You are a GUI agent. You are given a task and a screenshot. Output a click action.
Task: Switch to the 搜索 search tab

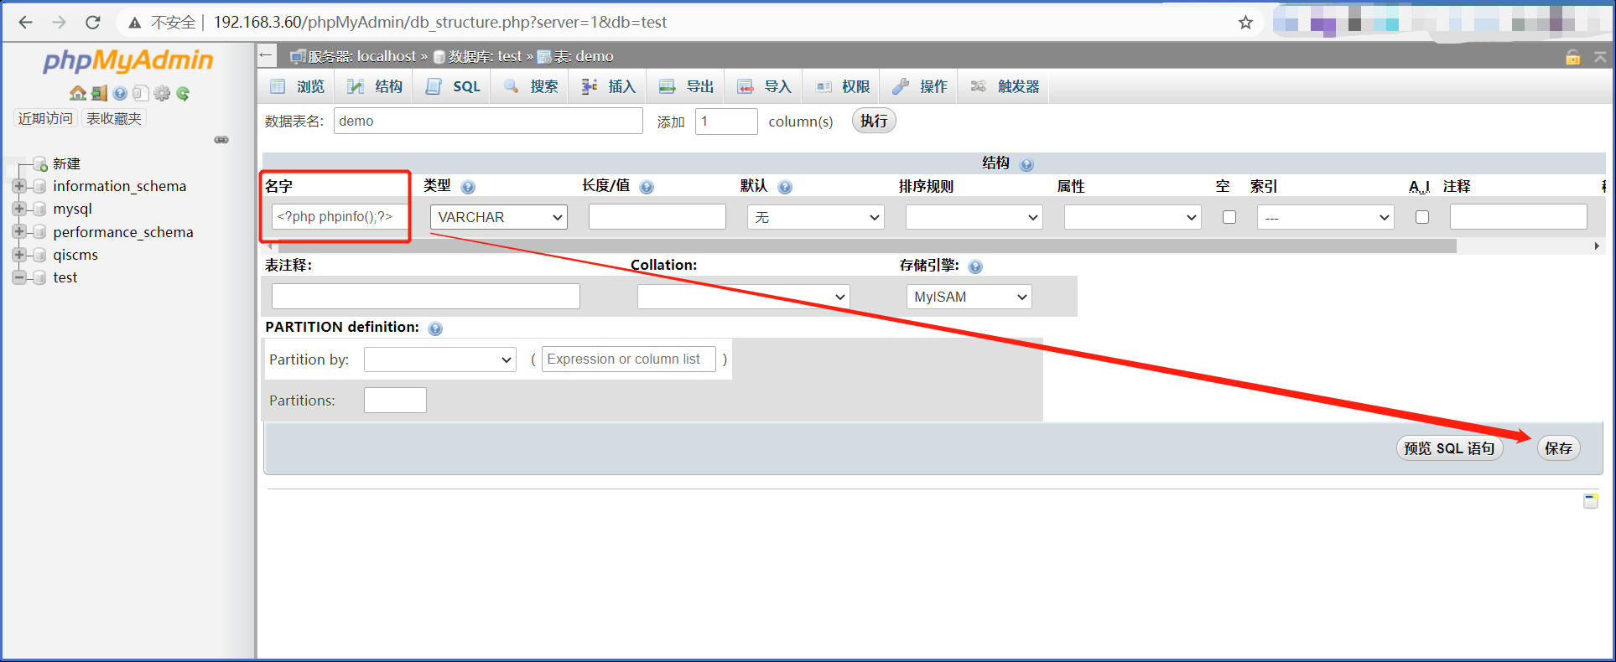point(531,86)
